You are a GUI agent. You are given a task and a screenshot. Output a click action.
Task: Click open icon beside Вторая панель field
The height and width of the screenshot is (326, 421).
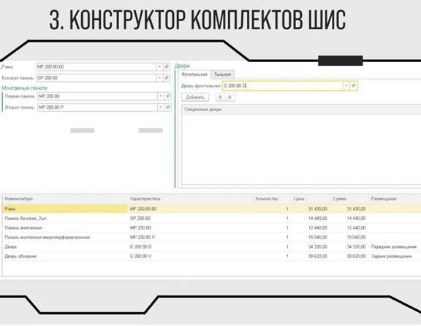(x=167, y=107)
